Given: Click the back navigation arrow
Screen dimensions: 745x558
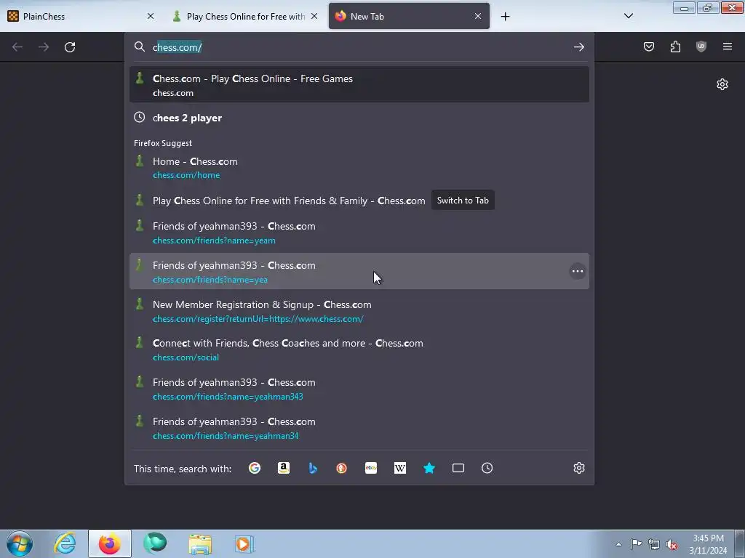Looking at the screenshot, I should [x=17, y=47].
